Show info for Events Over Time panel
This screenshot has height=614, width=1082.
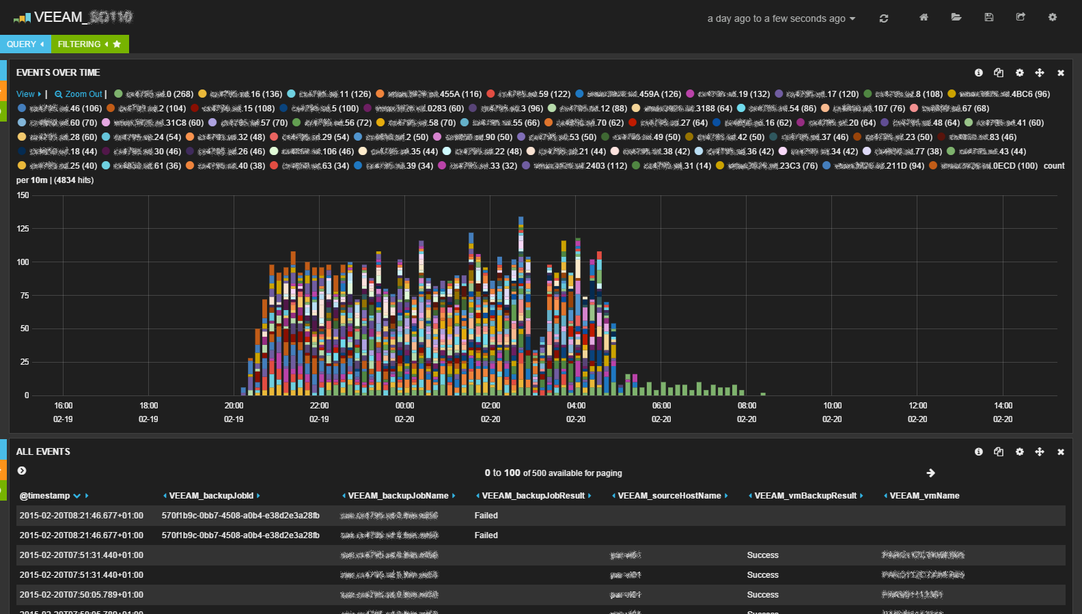(x=979, y=72)
